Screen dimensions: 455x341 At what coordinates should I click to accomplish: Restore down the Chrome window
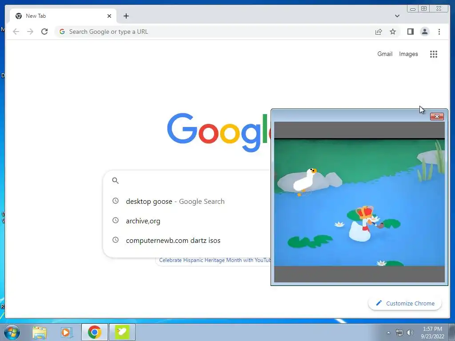click(x=423, y=9)
